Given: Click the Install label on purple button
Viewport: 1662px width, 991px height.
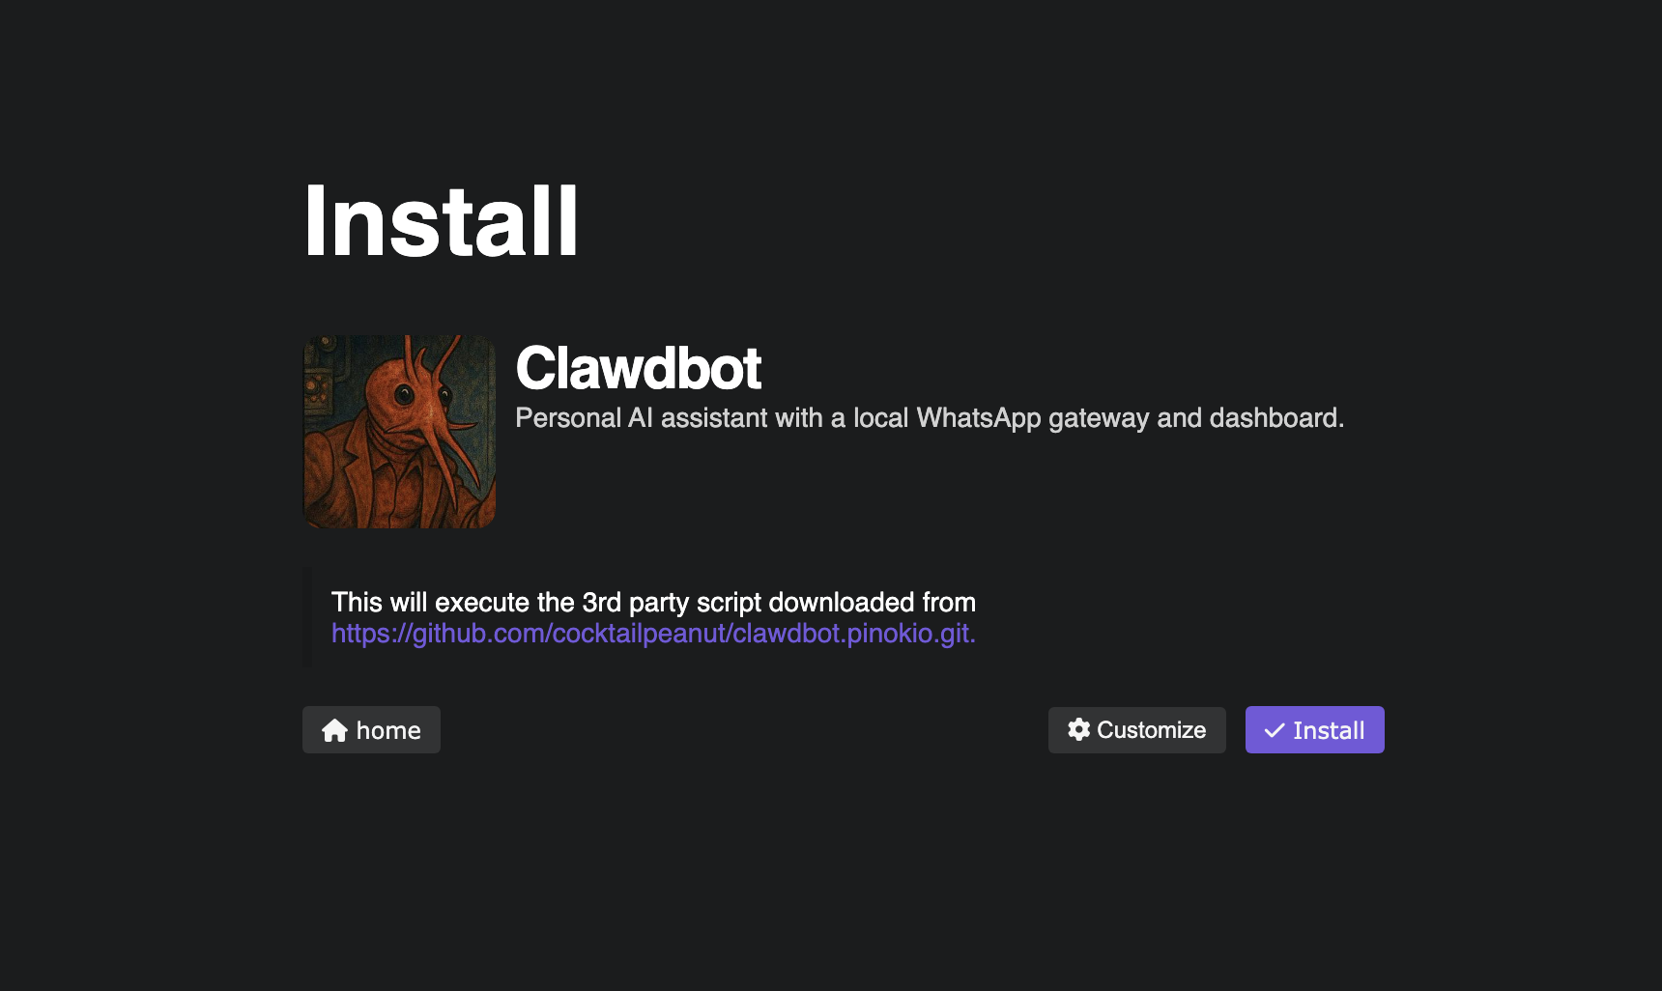Looking at the screenshot, I should coord(1329,731).
